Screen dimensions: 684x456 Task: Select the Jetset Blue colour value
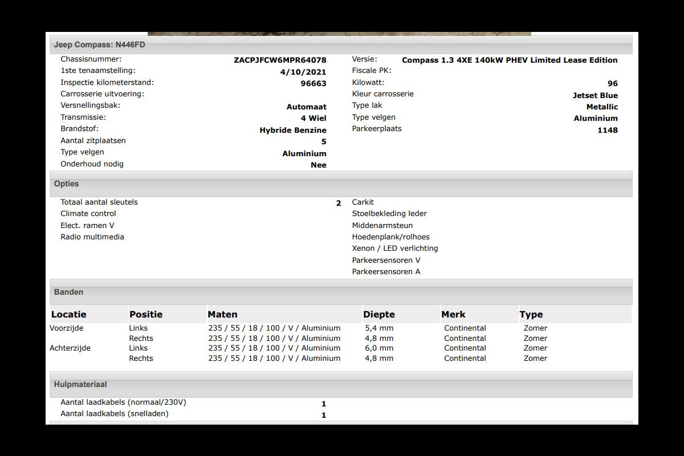click(x=595, y=95)
